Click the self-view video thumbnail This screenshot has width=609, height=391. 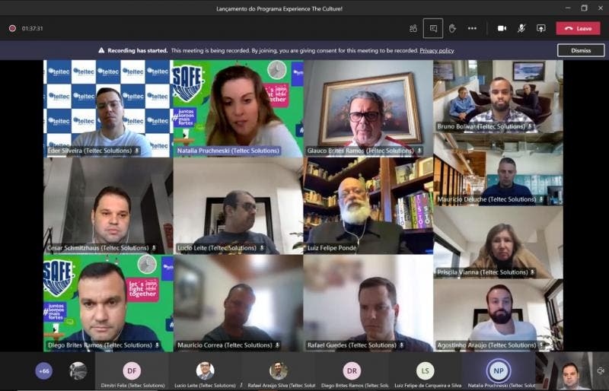tap(563, 371)
